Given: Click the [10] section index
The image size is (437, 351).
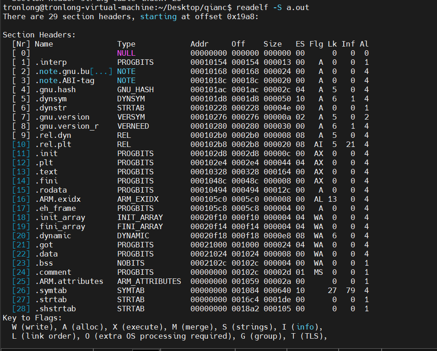Looking at the screenshot, I should [21, 145].
